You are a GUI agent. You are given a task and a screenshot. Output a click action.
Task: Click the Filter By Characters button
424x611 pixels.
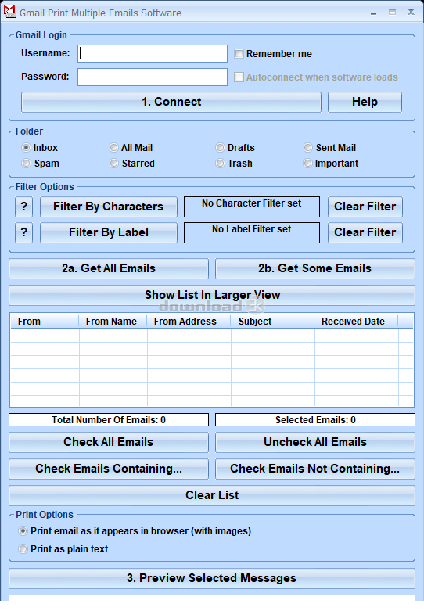[x=108, y=207]
